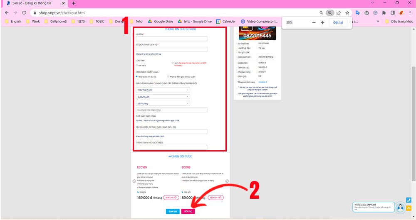
Task: Open the phone call support icon
Action: tap(409, 200)
